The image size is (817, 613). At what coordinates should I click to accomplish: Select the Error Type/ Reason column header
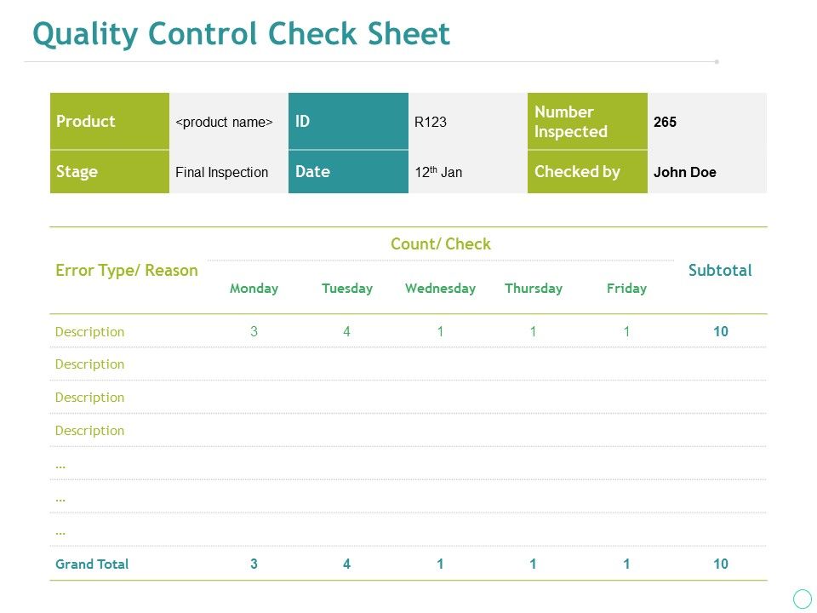point(127,271)
